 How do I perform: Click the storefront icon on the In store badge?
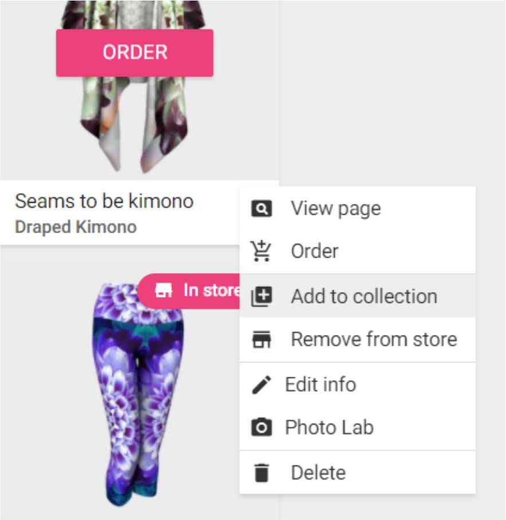[x=163, y=290]
